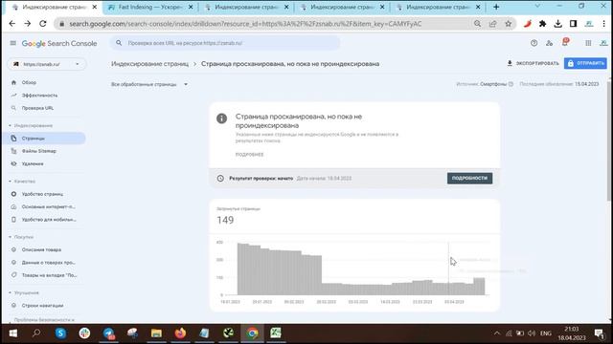Open the hamburger main menu
Image resolution: width=613 pixels, height=344 pixels.
pos(12,43)
